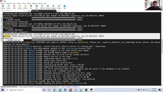Viewport: 163px width, 92px height.
Task: Click the Tools toolbar icon
Action: pos(14,7)
